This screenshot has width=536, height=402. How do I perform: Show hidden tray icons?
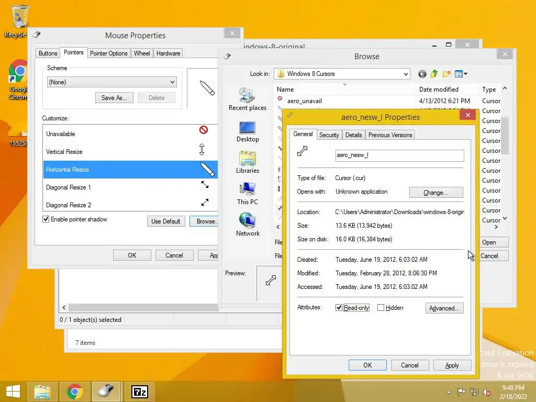pyautogui.click(x=449, y=392)
